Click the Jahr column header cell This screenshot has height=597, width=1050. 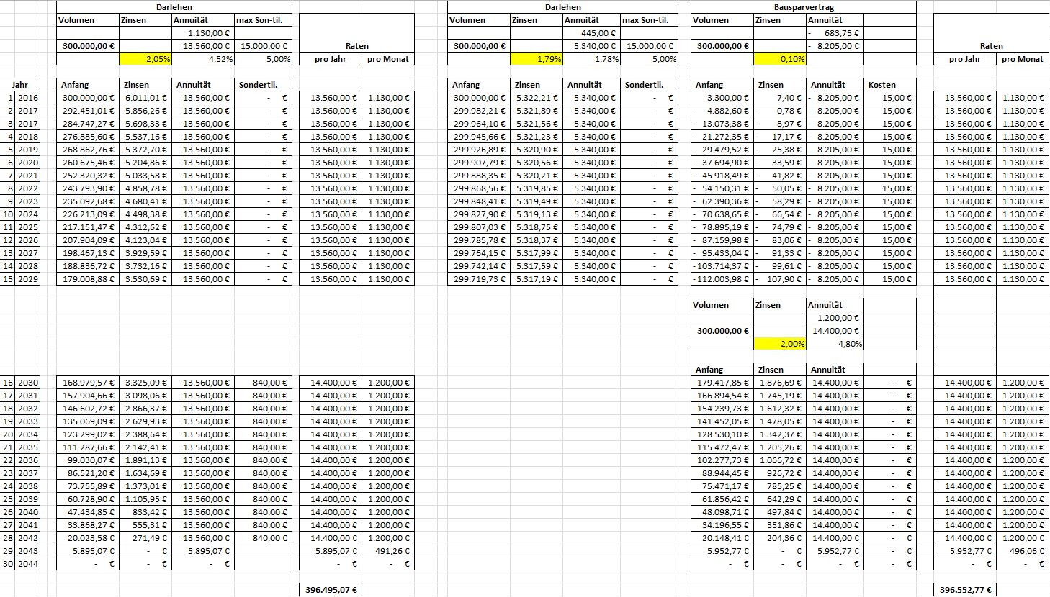coord(20,85)
